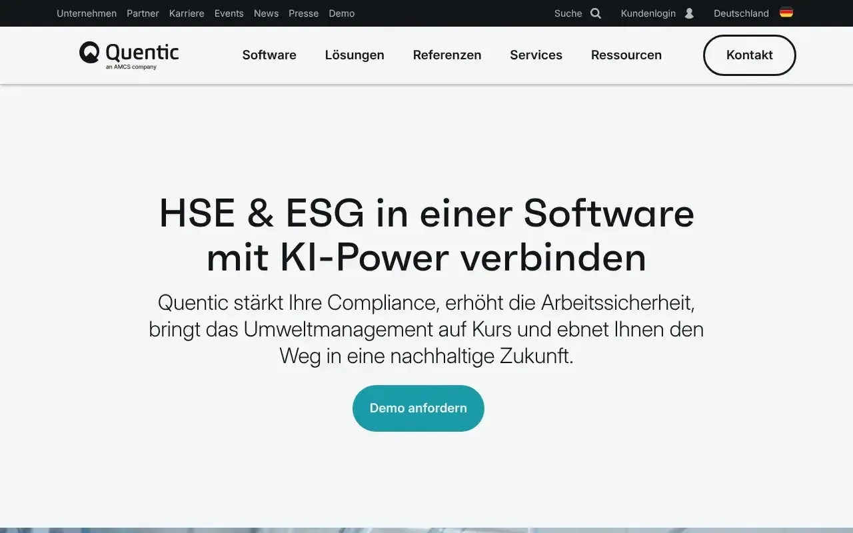Image resolution: width=853 pixels, height=533 pixels.
Task: Select Presse in the top menu
Action: (303, 13)
